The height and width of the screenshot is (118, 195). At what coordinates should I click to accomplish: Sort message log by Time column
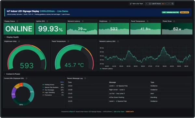point(70,82)
